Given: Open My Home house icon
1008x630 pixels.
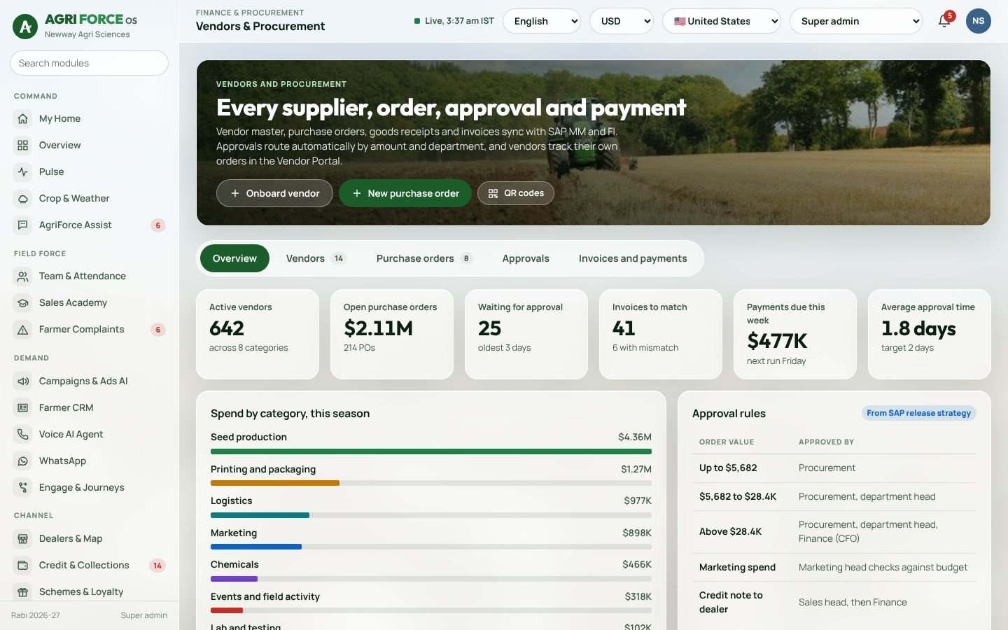Looking at the screenshot, I should [x=23, y=119].
